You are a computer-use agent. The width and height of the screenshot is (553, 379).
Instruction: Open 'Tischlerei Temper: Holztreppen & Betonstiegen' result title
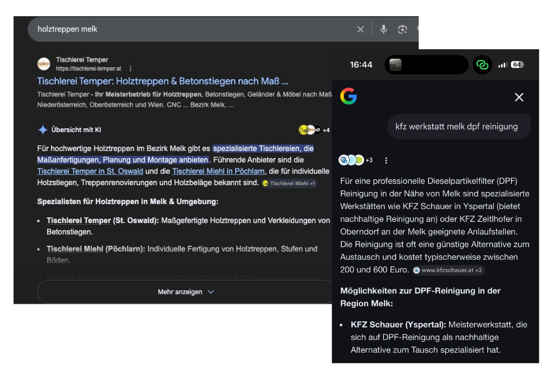pyautogui.click(x=162, y=81)
